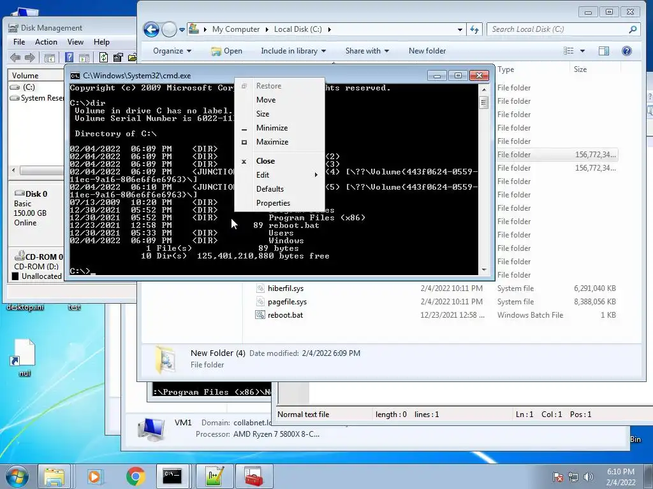Image resolution: width=653 pixels, height=489 pixels.
Task: Select the reboot.bat file
Action: [285, 315]
